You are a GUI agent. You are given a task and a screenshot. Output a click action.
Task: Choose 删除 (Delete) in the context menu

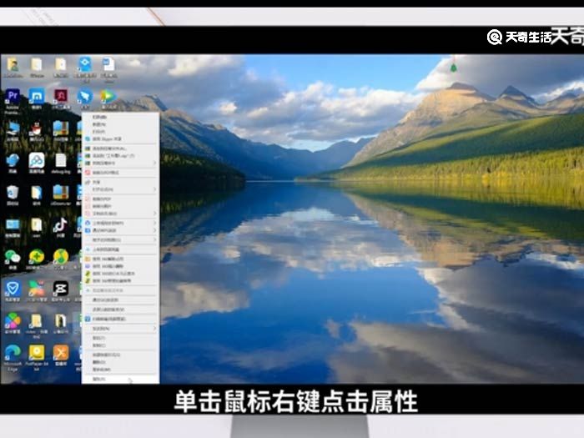(121, 362)
